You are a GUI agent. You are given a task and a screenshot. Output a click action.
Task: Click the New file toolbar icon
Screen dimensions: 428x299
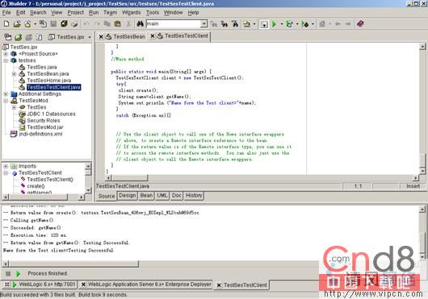point(6,24)
